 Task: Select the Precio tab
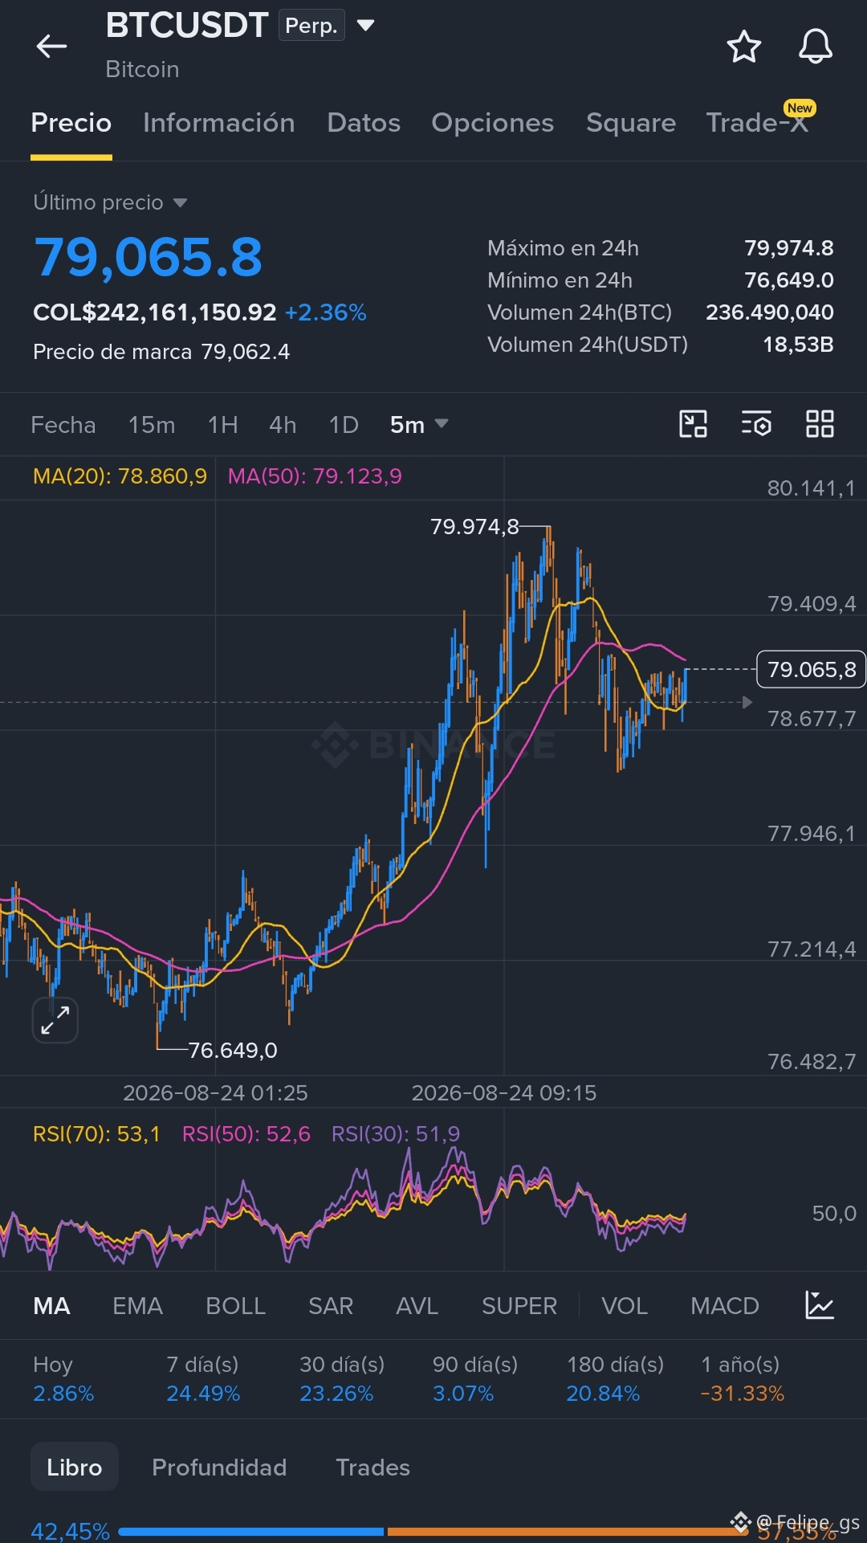[x=71, y=123]
